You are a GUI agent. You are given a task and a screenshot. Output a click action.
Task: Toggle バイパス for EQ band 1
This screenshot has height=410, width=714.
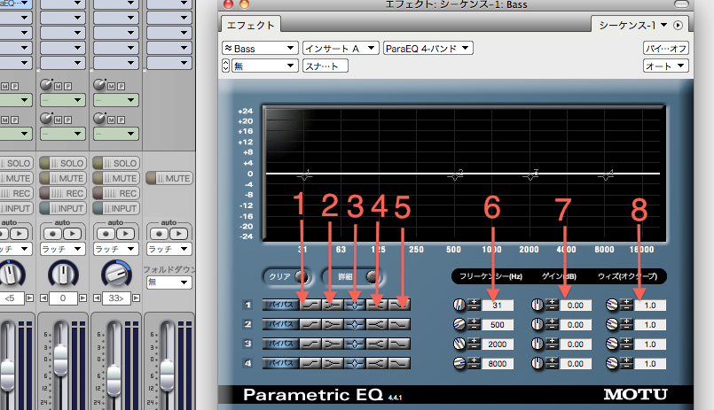[x=280, y=305]
